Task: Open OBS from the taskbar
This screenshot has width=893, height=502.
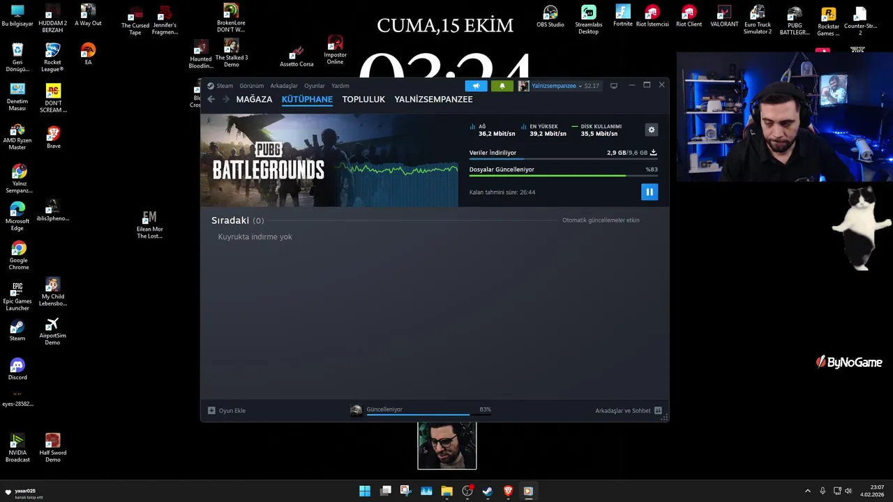Action: click(x=467, y=491)
